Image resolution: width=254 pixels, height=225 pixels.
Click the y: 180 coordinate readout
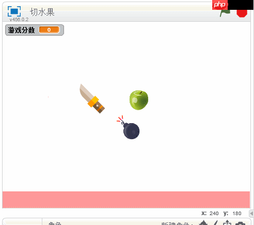tap(232, 214)
